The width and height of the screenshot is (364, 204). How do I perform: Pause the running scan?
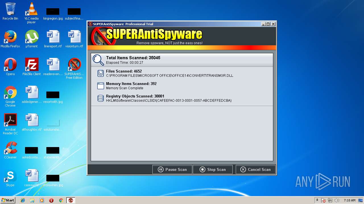172,169
